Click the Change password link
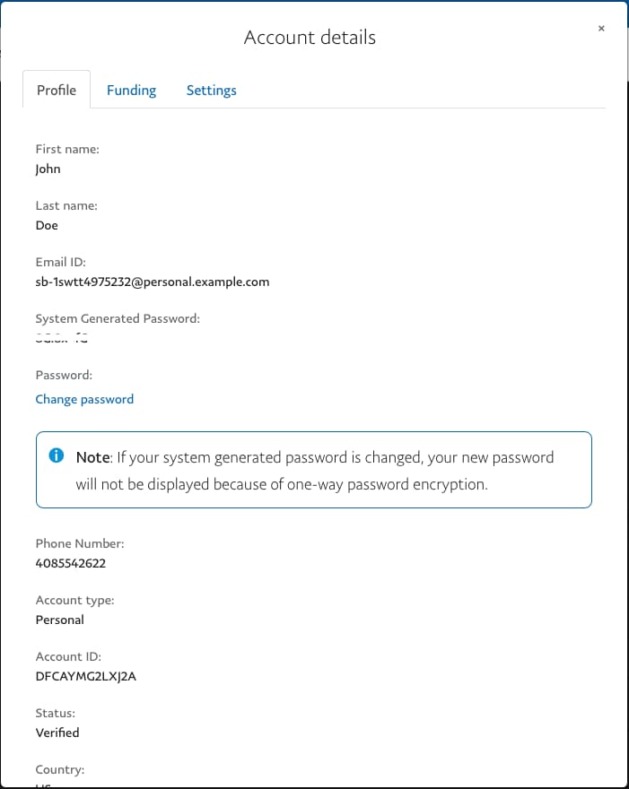This screenshot has width=629, height=789. pos(84,399)
